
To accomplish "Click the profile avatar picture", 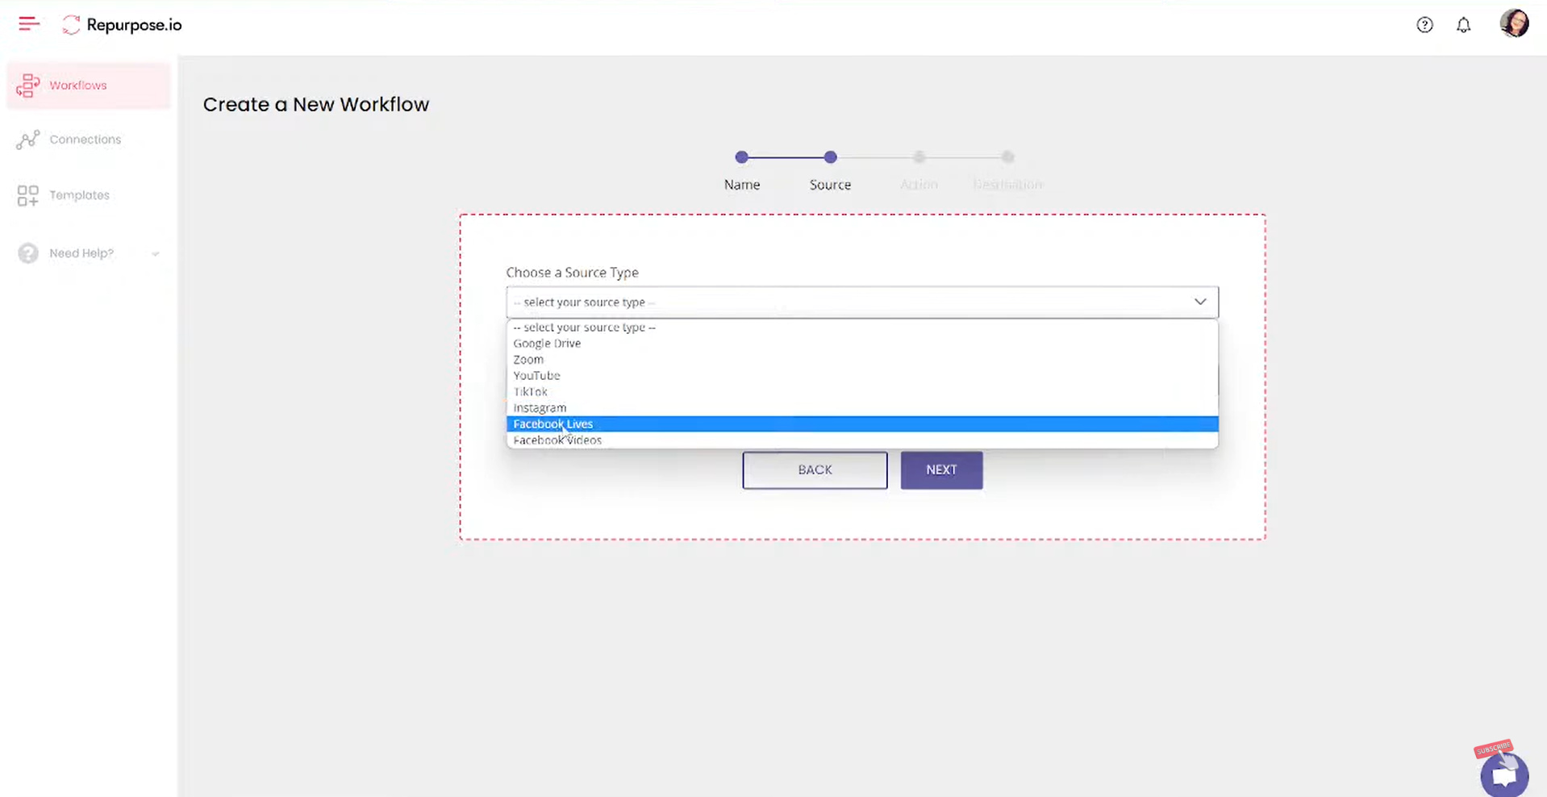I will (1515, 23).
